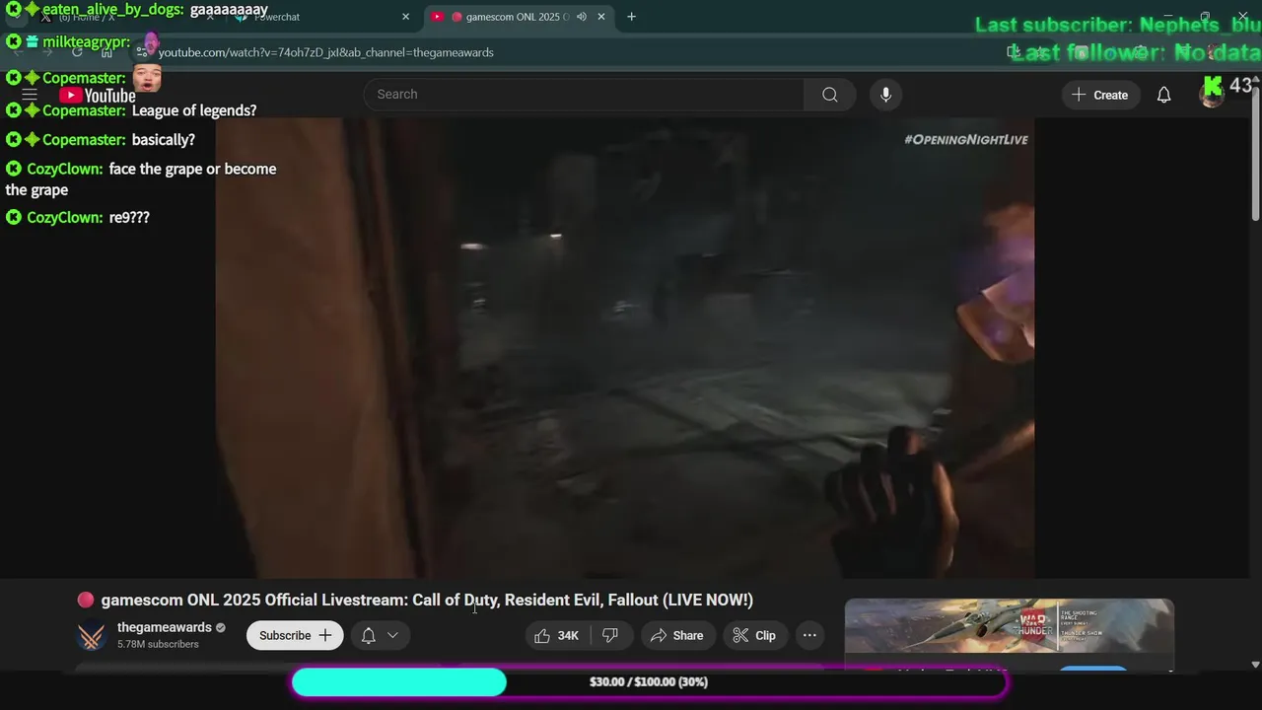Open the YouTube account avatar menu
This screenshot has width=1262, height=710.
(1211, 95)
